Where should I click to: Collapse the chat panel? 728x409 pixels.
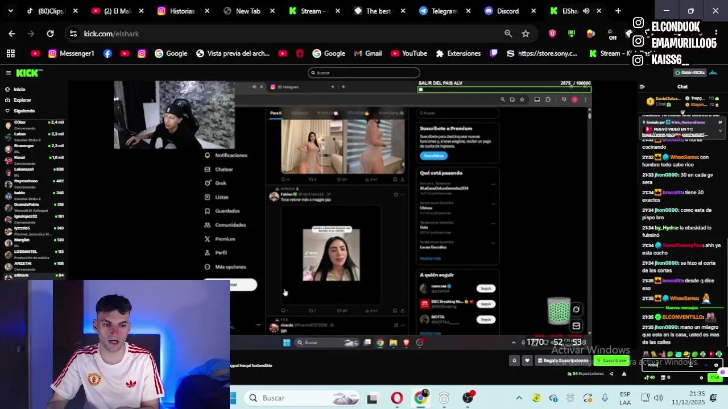click(642, 87)
